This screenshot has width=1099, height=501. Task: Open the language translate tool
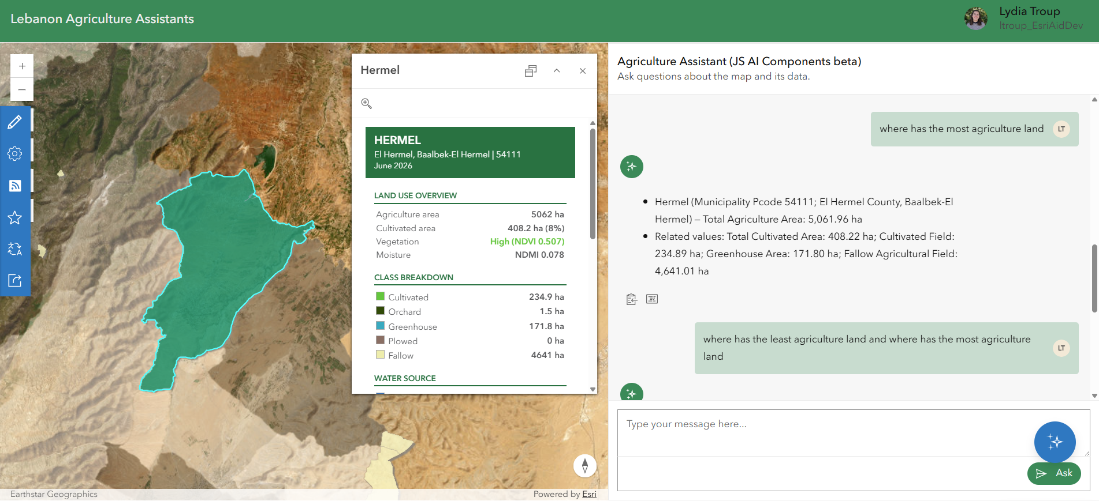15,249
